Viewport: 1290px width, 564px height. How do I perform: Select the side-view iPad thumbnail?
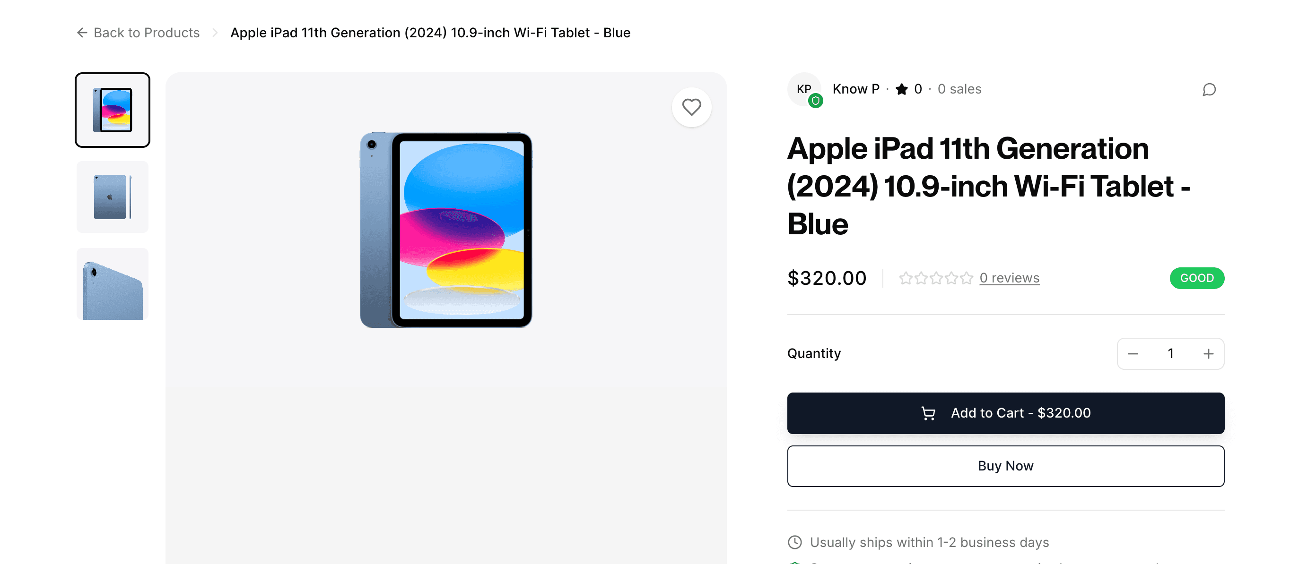click(x=112, y=197)
